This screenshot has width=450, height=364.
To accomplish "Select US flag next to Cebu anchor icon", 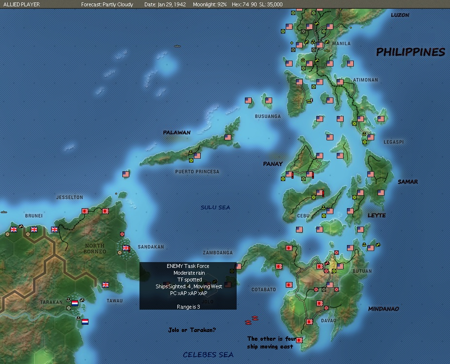I will 330,211.
